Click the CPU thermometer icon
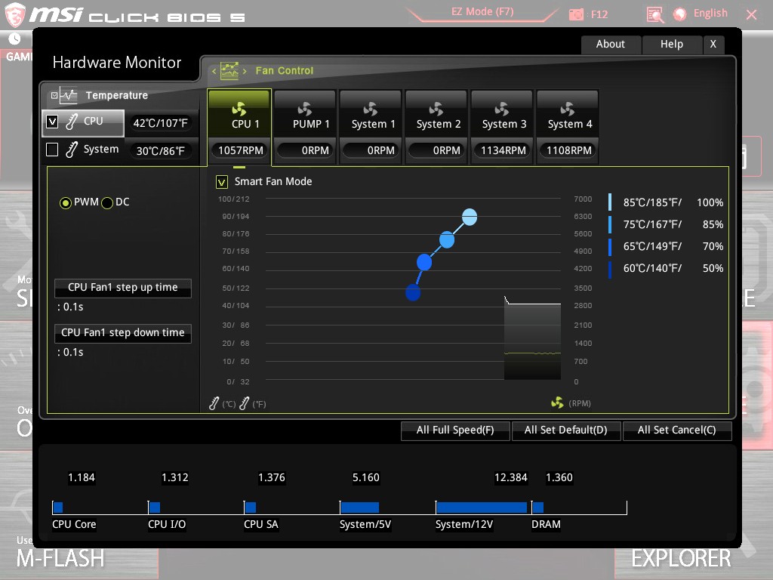This screenshot has height=580, width=773. coord(72,122)
